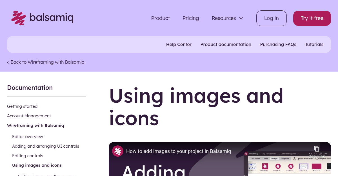This screenshot has height=176, width=338.
Task: Go to Tutorials section
Action: pos(314,44)
